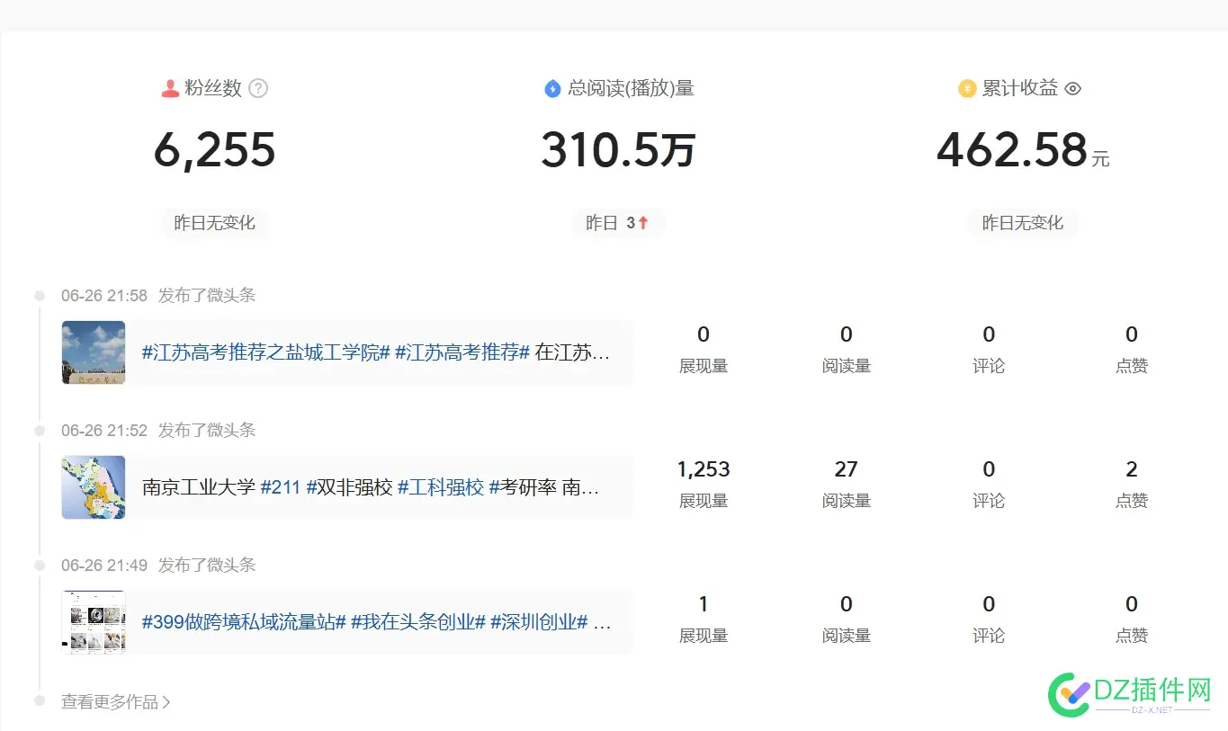This screenshot has height=731, width=1228.
Task: Click the #深圳创业# hashtag link
Action: point(538,622)
